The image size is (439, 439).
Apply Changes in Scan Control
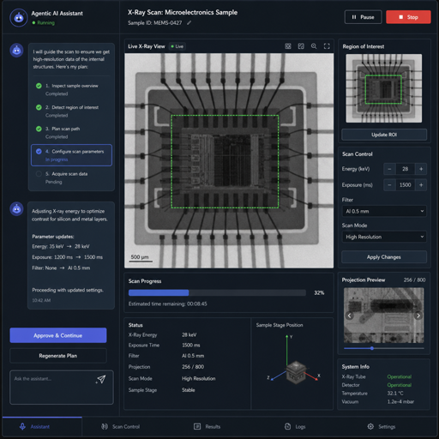pos(384,257)
